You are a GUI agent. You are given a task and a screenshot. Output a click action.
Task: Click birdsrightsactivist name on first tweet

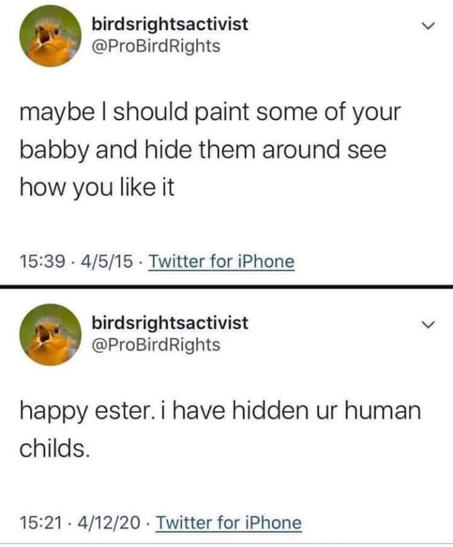point(170,24)
